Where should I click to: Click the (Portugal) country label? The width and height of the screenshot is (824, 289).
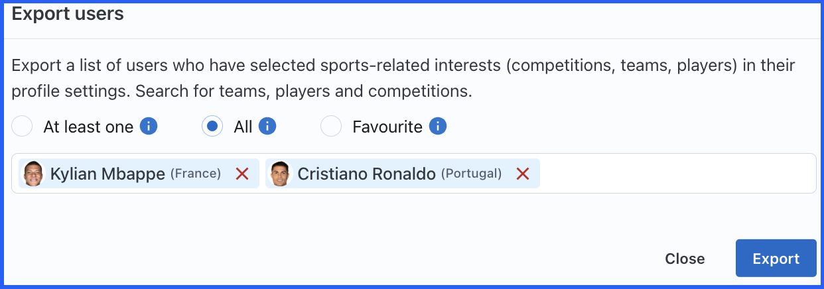tap(472, 174)
